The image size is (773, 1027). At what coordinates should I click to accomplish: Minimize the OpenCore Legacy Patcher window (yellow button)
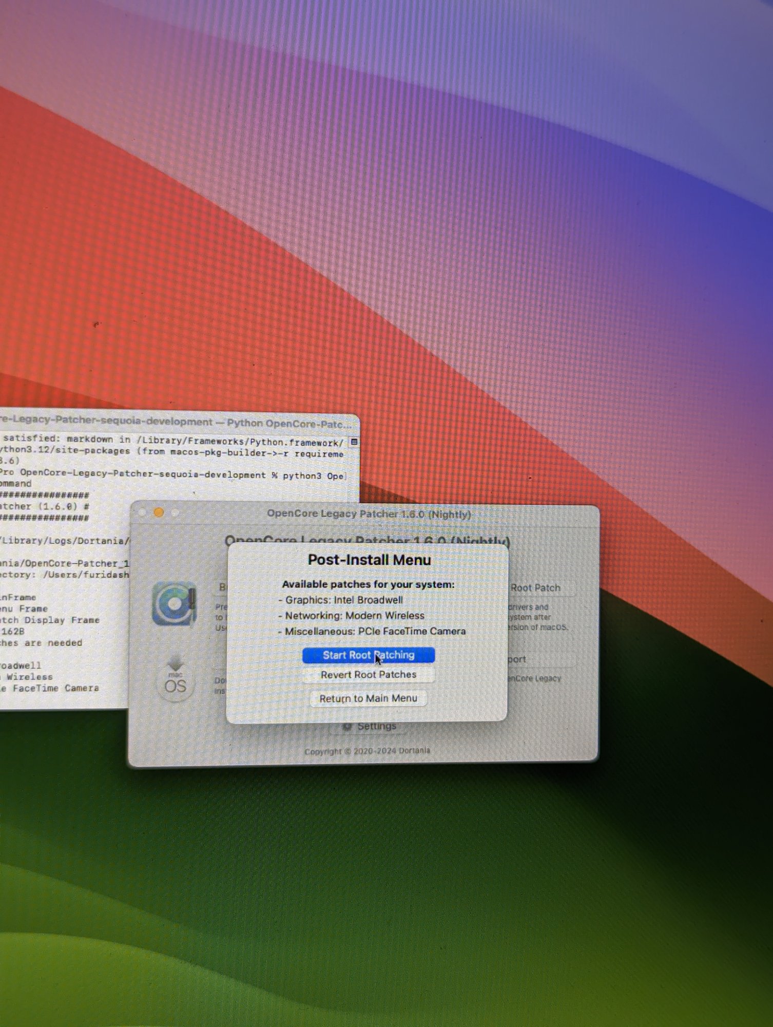(x=159, y=512)
